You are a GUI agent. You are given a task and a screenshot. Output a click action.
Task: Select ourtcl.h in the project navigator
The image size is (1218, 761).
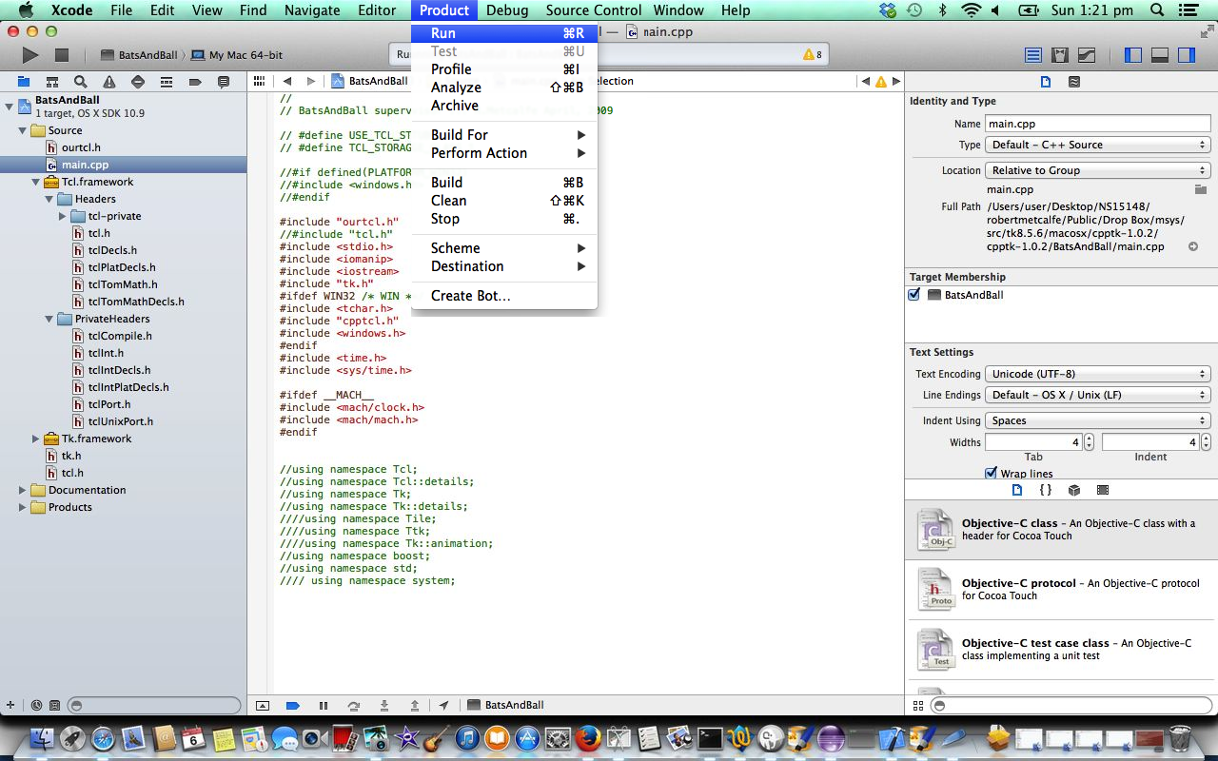tap(81, 147)
